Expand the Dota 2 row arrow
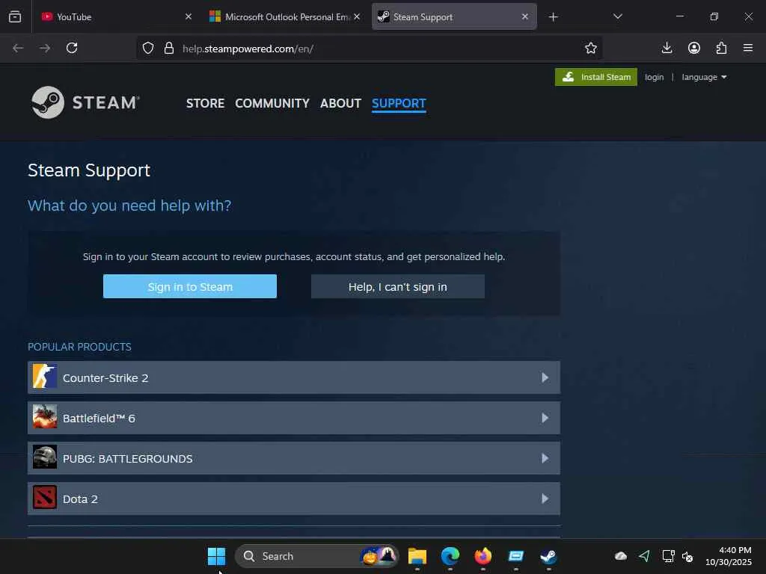Screen dimensions: 766x574 click(545, 499)
